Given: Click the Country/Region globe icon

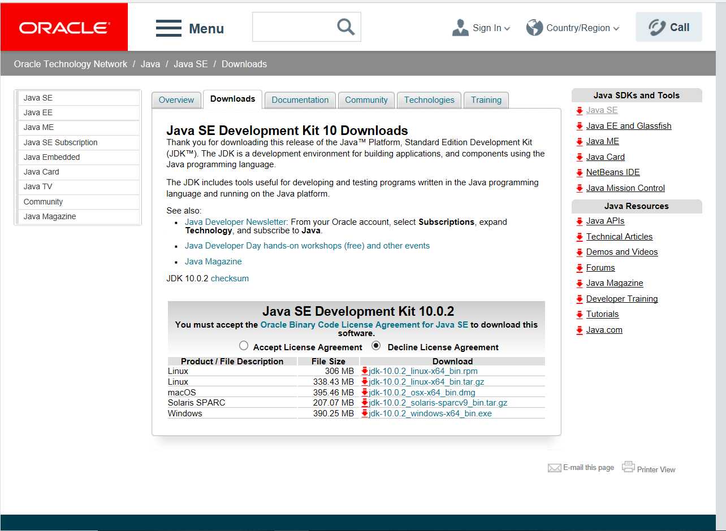Looking at the screenshot, I should pos(534,27).
